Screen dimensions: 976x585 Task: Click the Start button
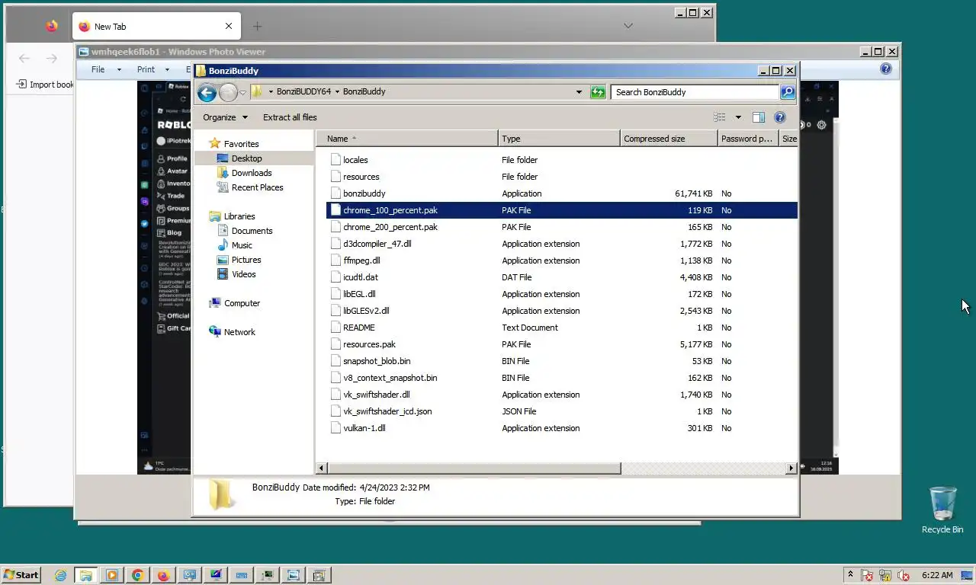pyautogui.click(x=21, y=575)
